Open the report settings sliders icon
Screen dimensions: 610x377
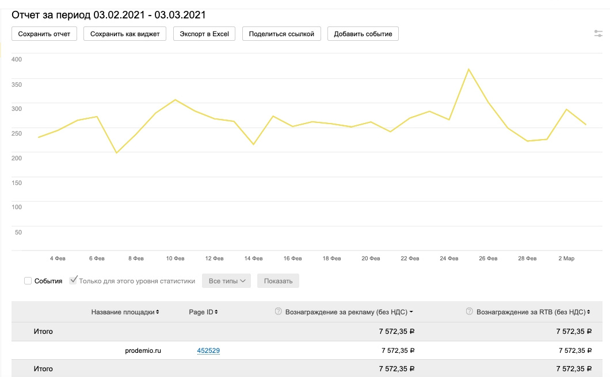click(x=598, y=34)
